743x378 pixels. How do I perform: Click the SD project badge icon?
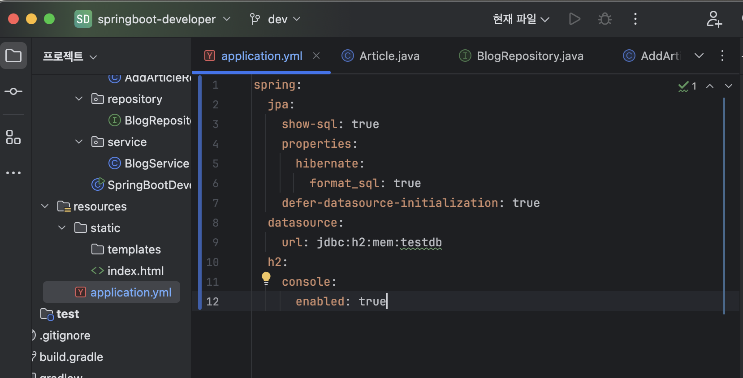pyautogui.click(x=83, y=19)
